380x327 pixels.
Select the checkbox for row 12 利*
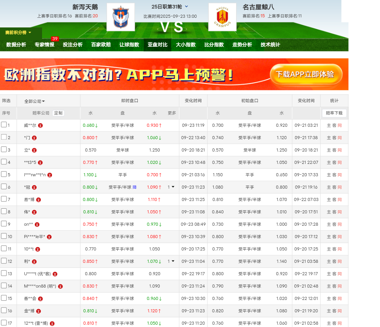4,261
